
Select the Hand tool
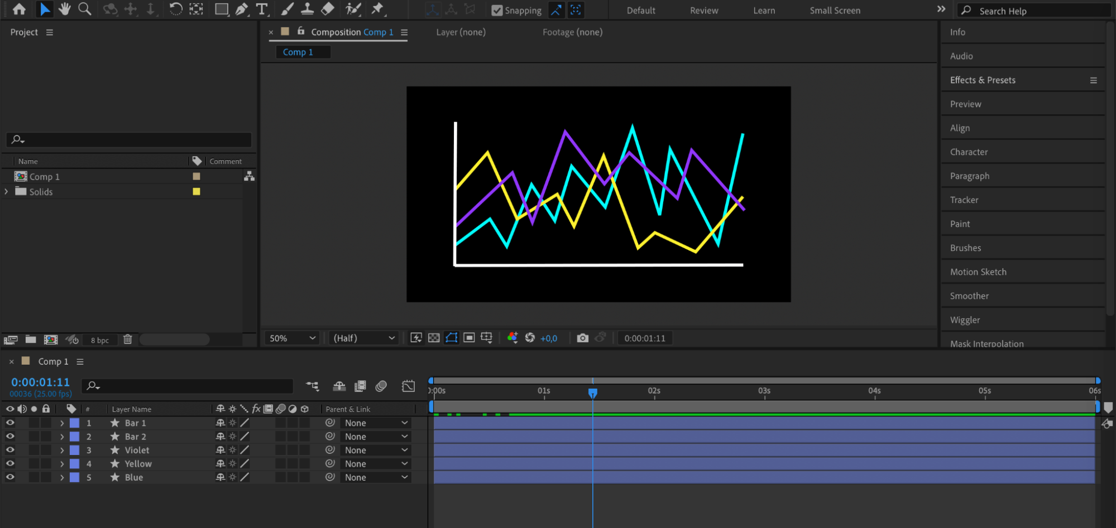click(65, 9)
